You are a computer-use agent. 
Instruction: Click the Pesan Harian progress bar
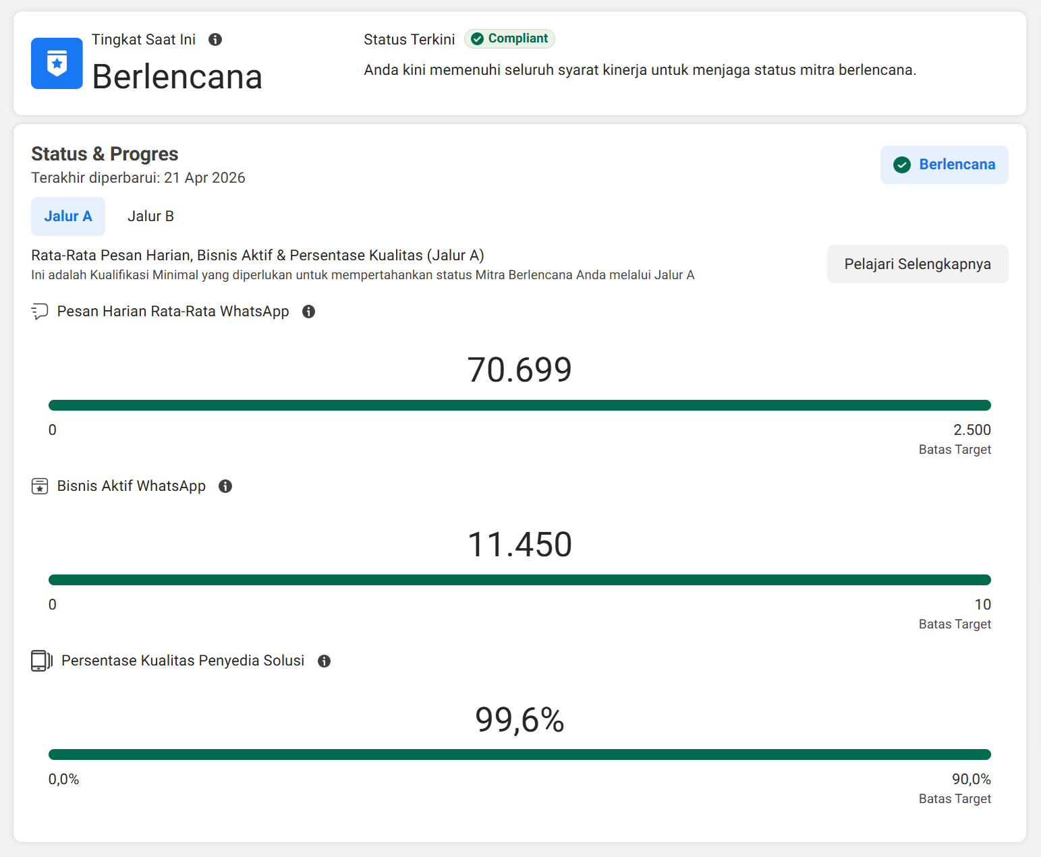(x=519, y=405)
